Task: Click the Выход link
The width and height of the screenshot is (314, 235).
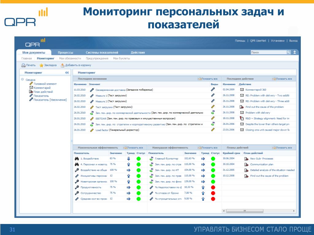Action: (x=293, y=41)
